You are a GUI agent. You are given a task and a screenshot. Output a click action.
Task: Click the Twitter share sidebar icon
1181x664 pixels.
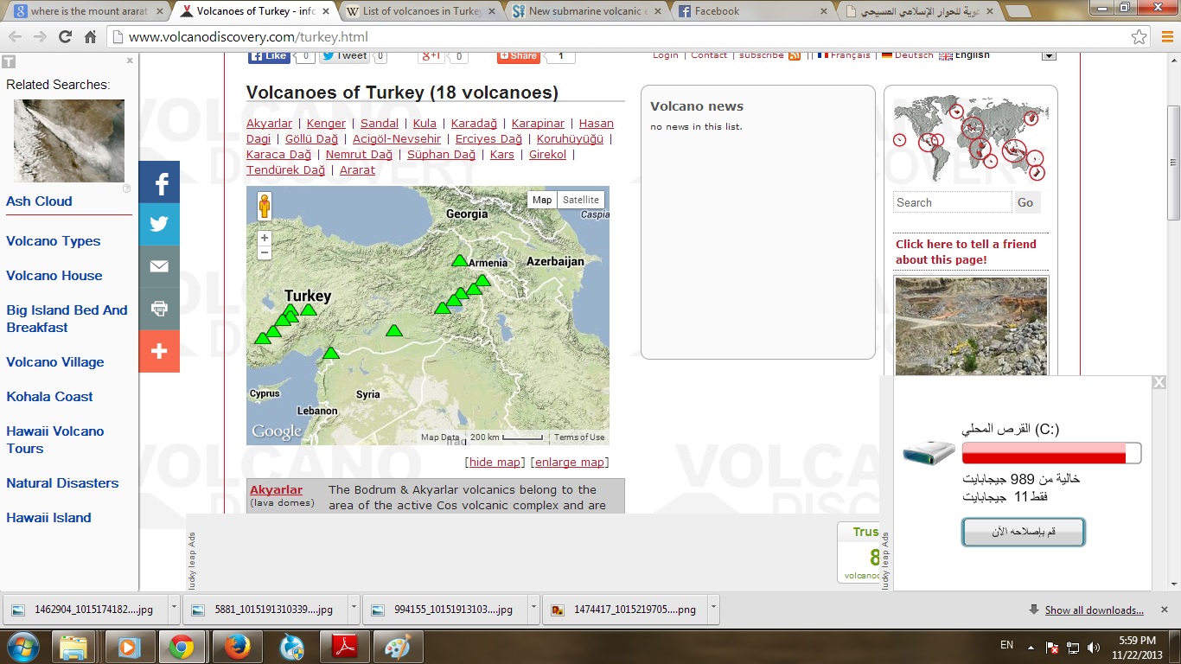(x=159, y=225)
